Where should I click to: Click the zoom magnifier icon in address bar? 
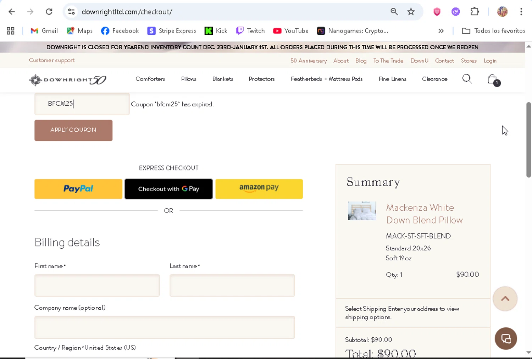(x=394, y=12)
